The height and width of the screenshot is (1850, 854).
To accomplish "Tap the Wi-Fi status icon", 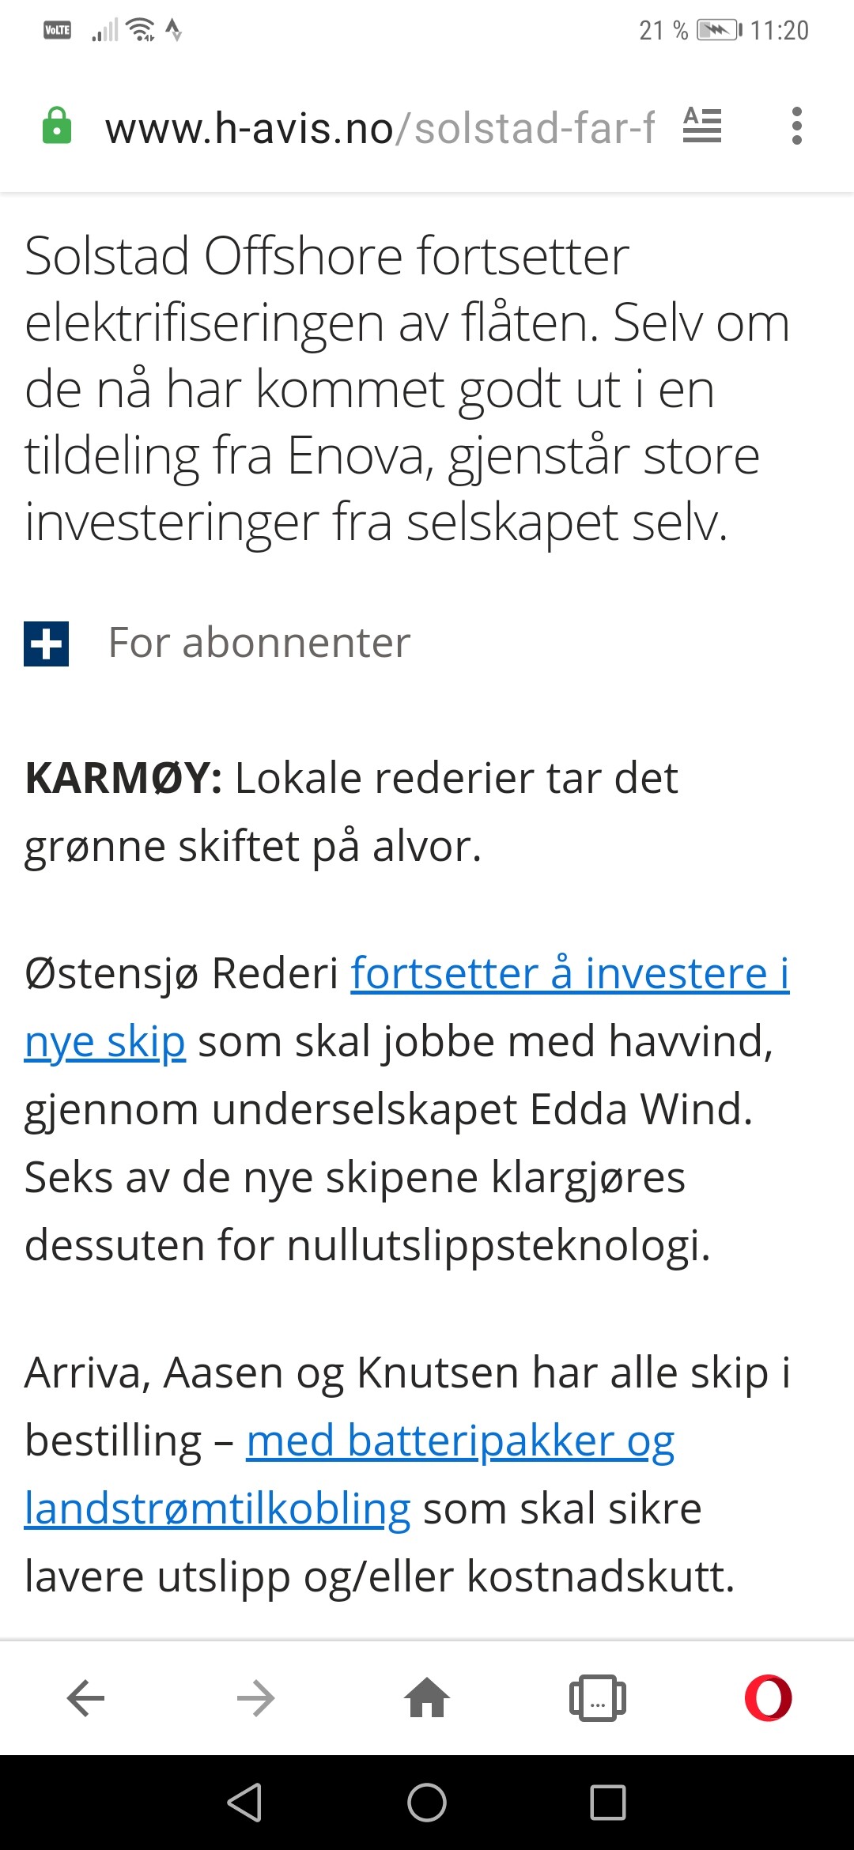I will click(141, 30).
